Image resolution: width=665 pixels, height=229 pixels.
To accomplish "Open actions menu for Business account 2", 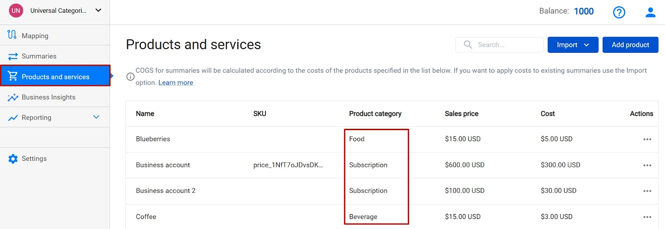I will click(647, 191).
